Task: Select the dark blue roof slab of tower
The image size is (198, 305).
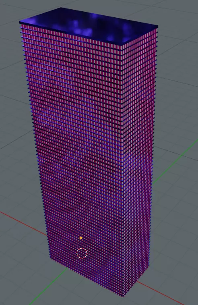Action: click(89, 26)
